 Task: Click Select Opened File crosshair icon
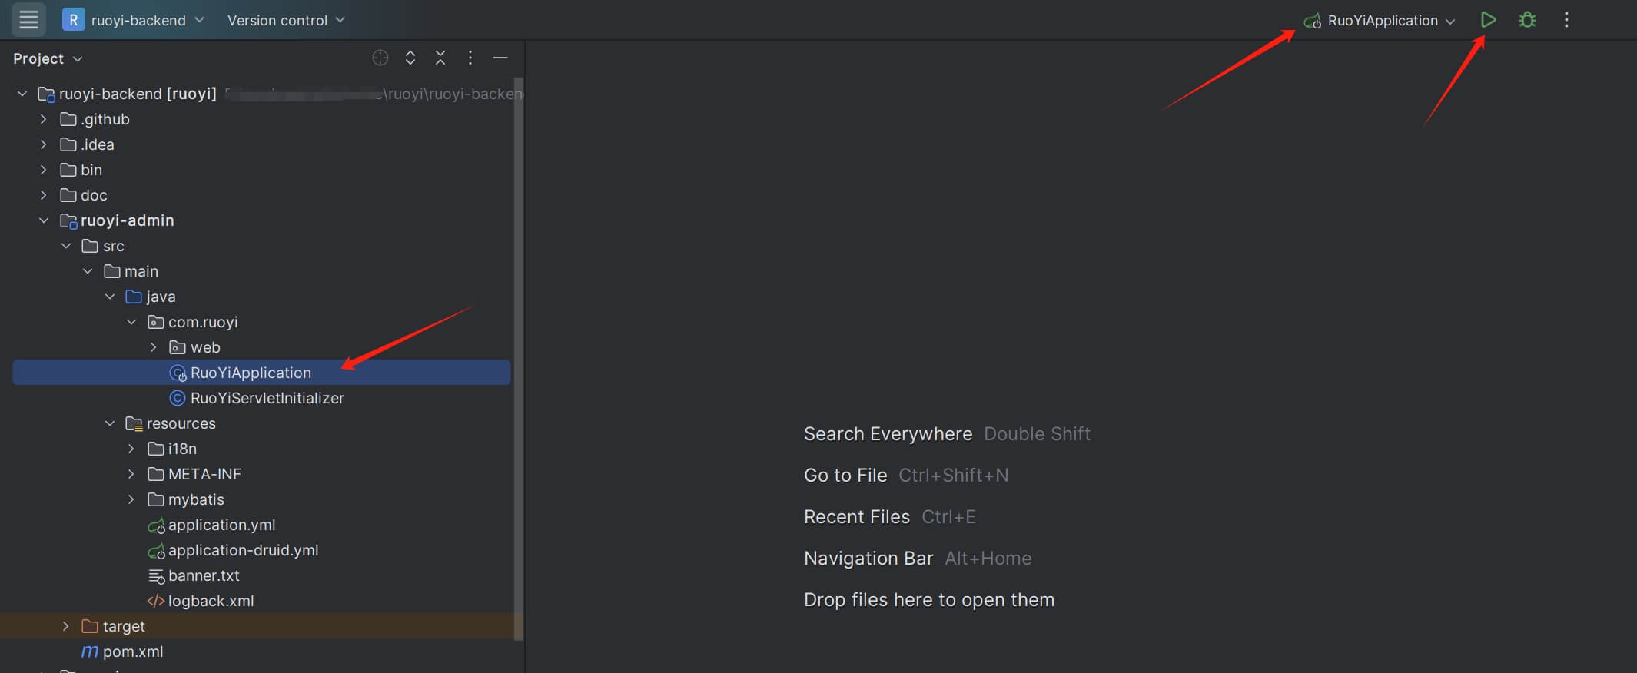[380, 58]
